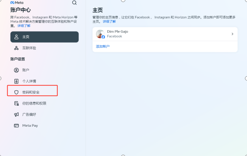Click the 添加帐户 link
Screen dimensions: 247x156
point(103,47)
